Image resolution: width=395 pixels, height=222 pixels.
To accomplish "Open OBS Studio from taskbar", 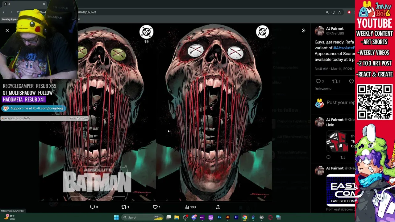I will [185, 217].
